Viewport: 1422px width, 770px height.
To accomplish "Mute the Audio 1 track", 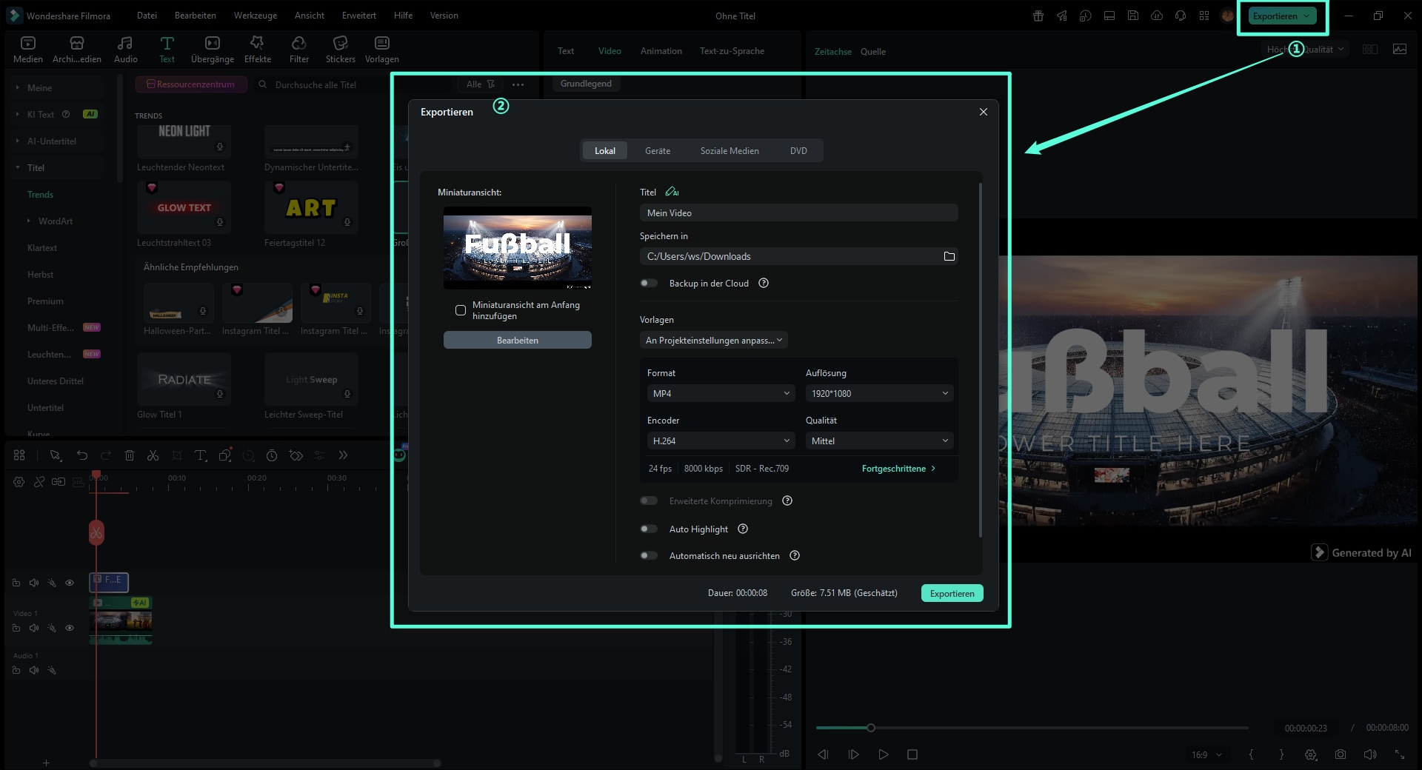I will (x=34, y=670).
